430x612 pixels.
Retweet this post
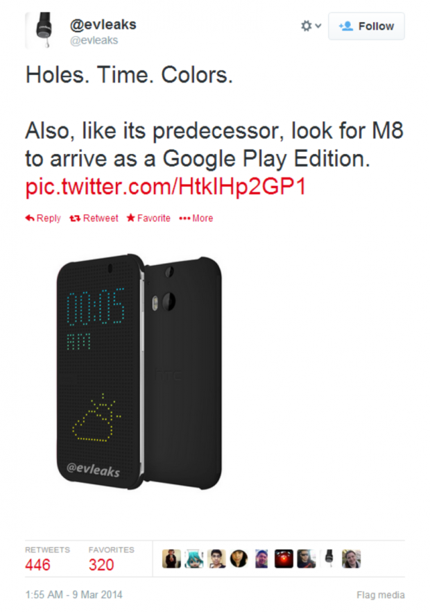point(94,218)
